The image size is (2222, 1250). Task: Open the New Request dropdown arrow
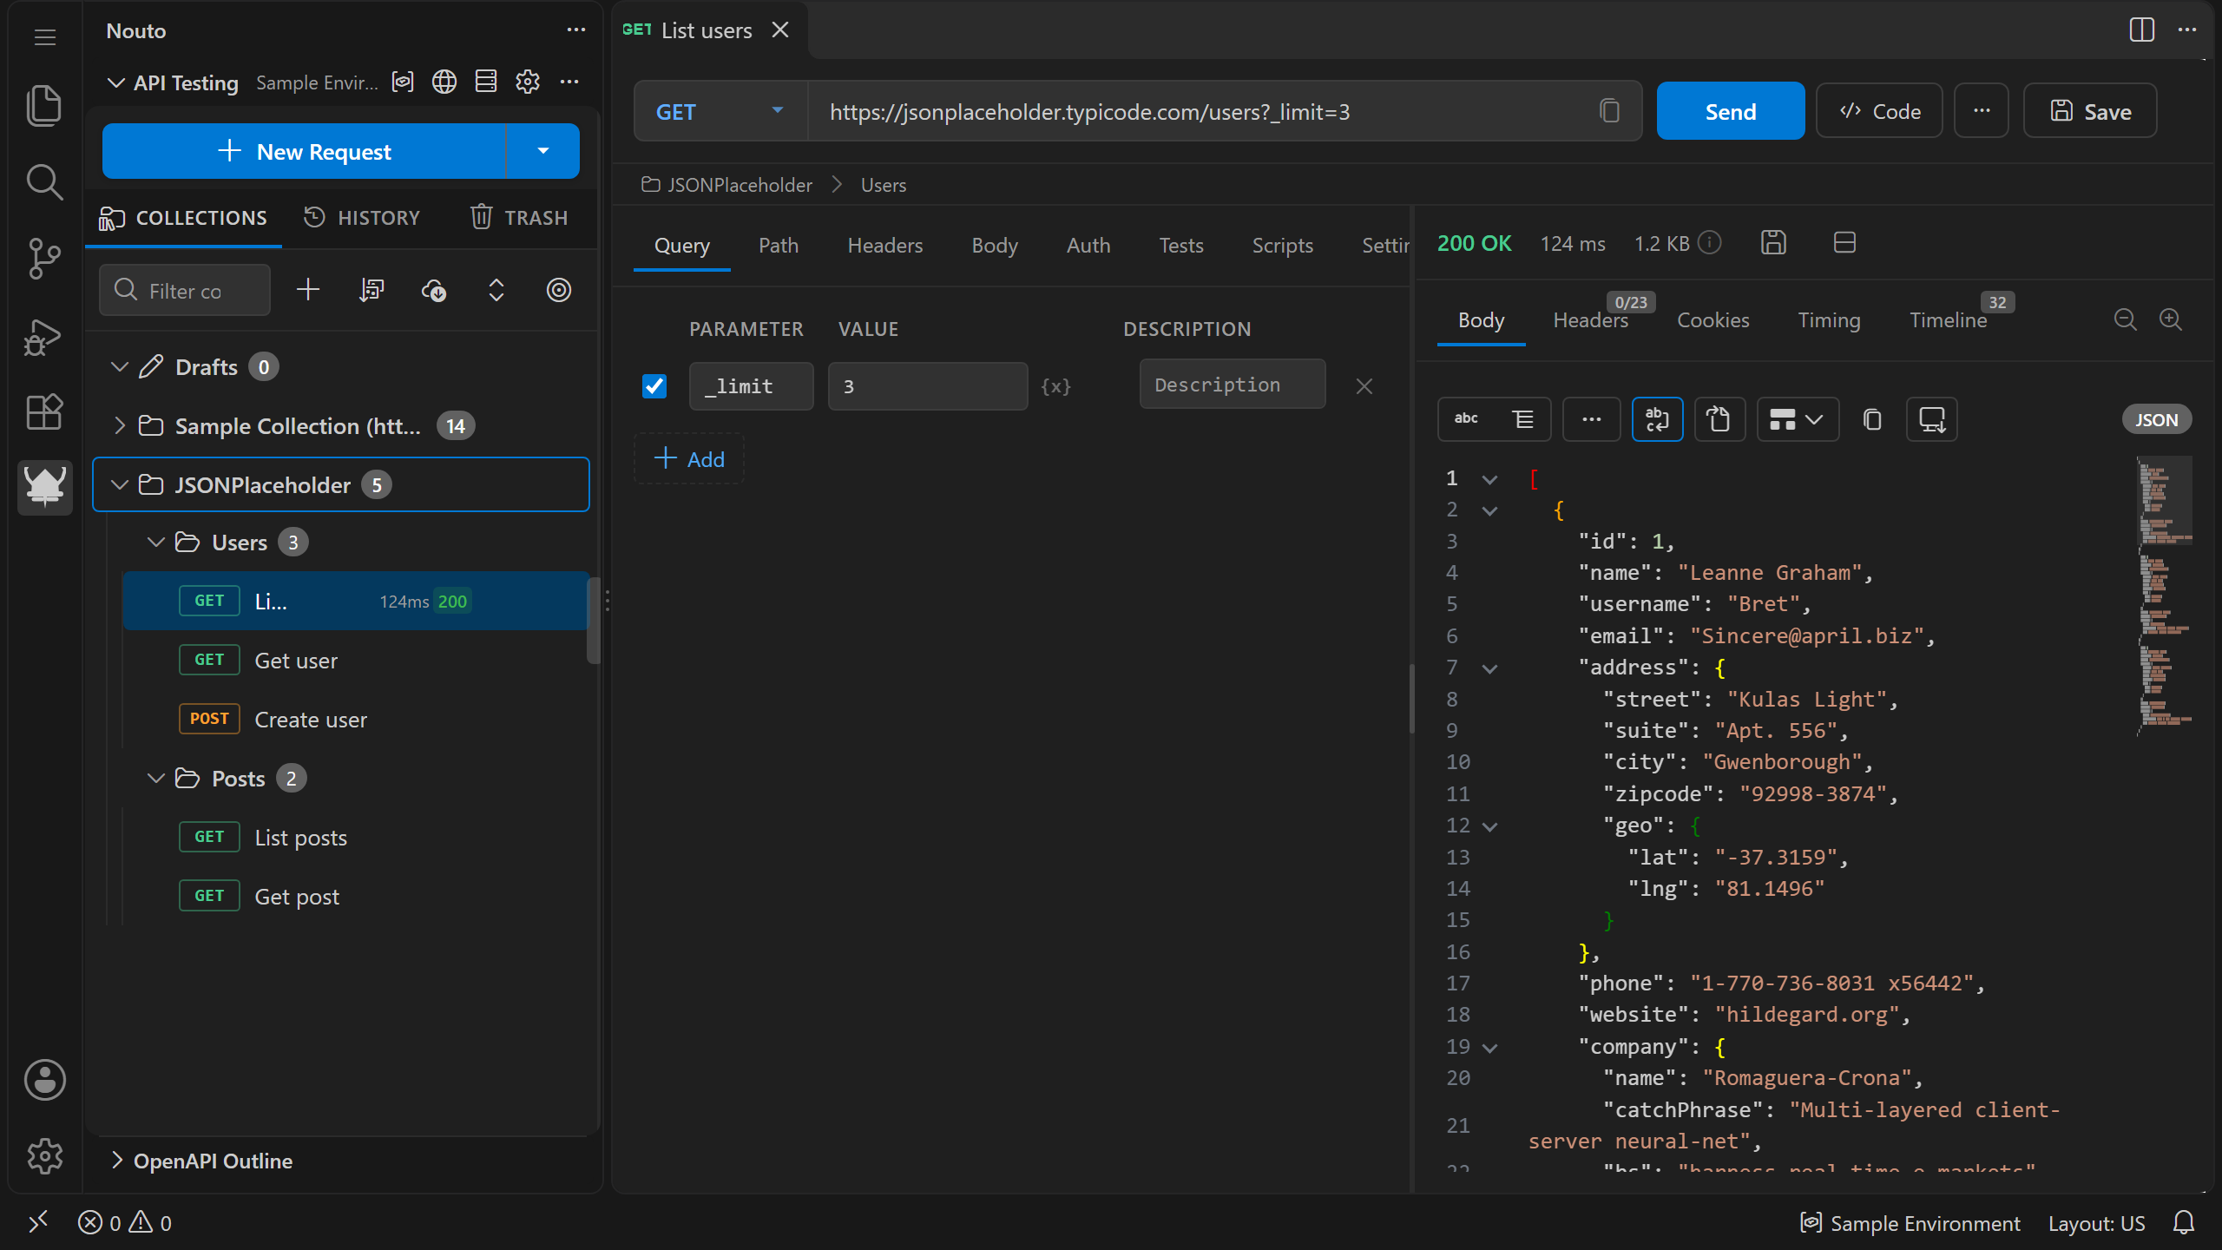tap(543, 151)
